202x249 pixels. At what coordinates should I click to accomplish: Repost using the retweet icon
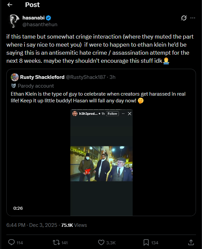coord(56,243)
